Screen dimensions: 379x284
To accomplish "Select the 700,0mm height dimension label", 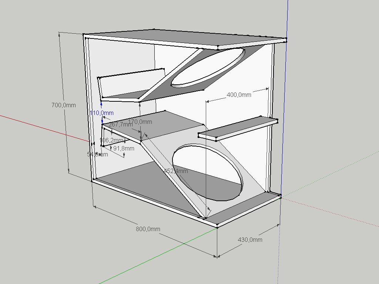I will pos(64,105).
